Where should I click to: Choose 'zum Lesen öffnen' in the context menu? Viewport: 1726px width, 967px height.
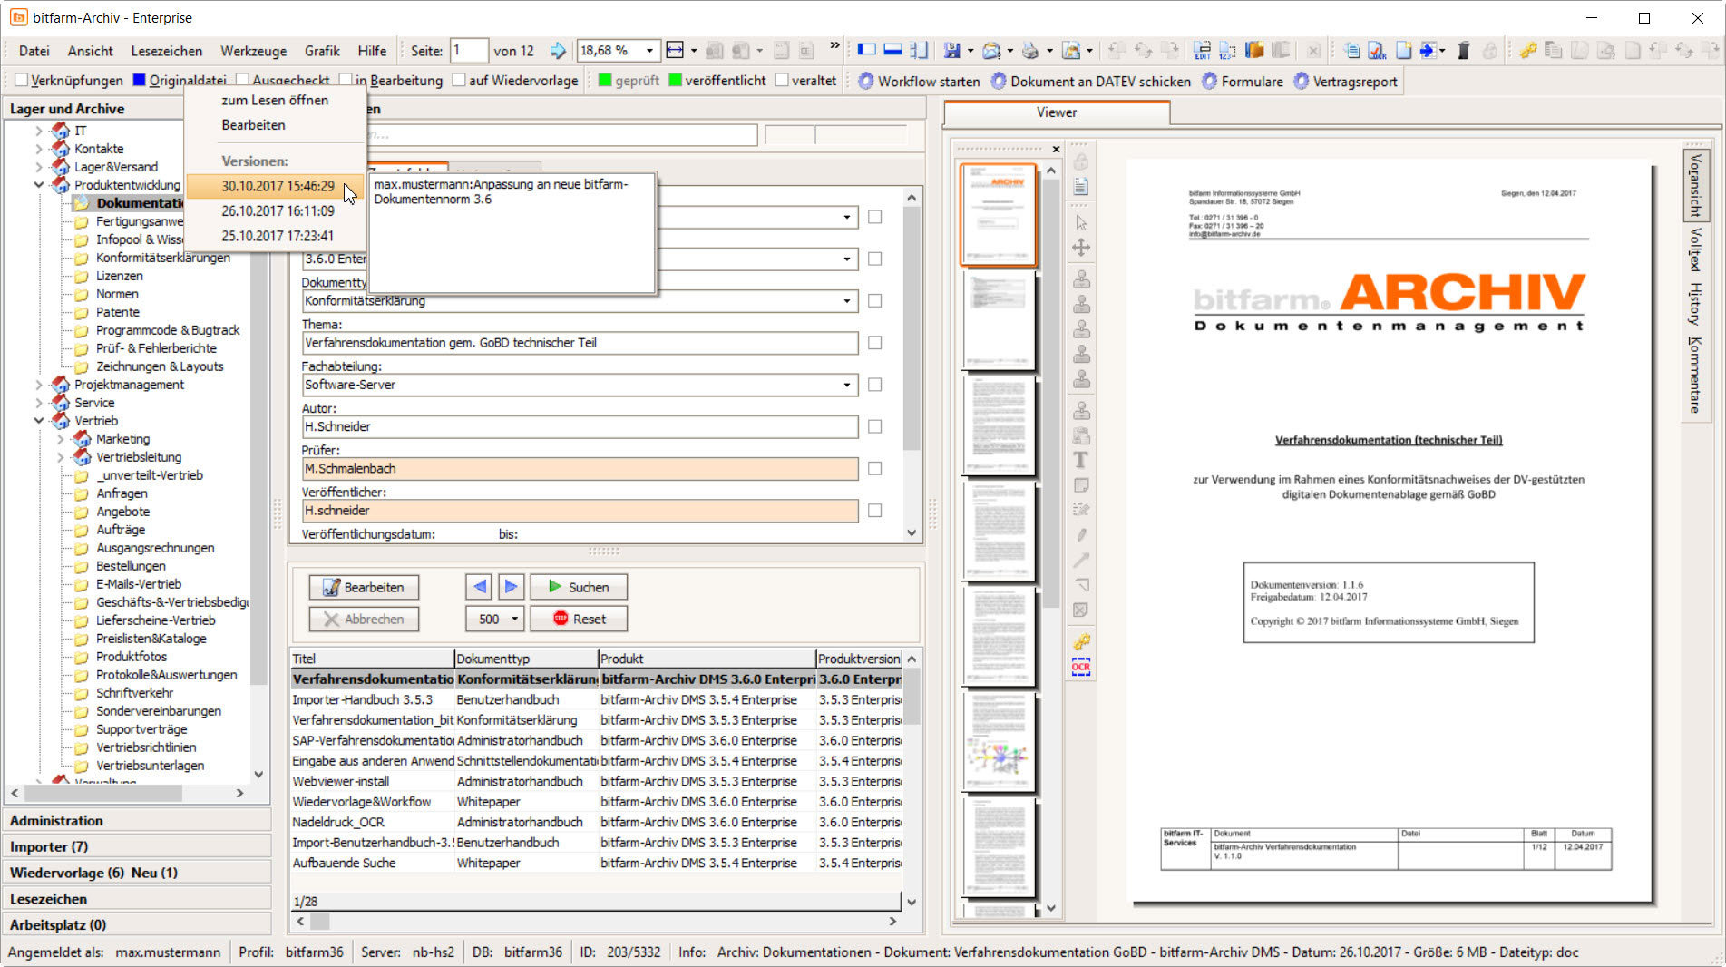pos(275,100)
